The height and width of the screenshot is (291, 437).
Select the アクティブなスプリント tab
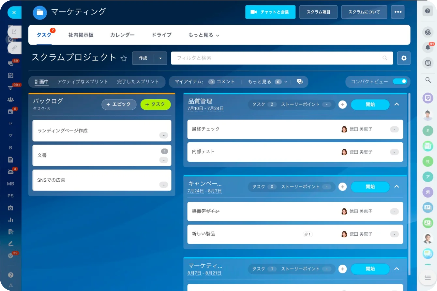click(x=83, y=82)
